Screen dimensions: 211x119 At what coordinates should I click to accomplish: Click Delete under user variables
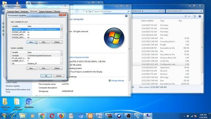click(x=57, y=42)
